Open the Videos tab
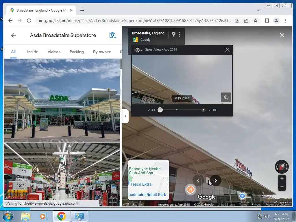Image resolution: width=296 pixels, height=222 pixels. (x=54, y=52)
